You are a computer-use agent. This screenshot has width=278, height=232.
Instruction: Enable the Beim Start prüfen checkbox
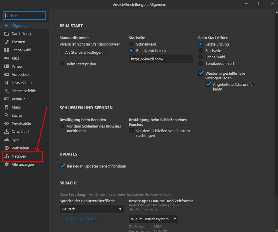coord(62,64)
